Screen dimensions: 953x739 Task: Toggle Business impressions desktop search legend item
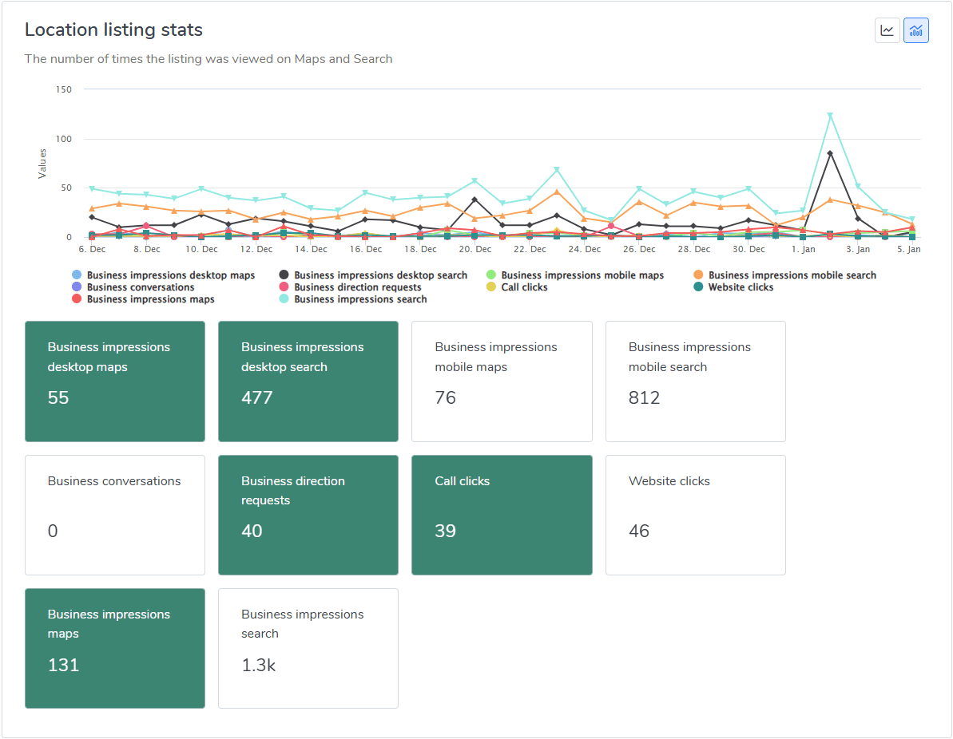373,275
